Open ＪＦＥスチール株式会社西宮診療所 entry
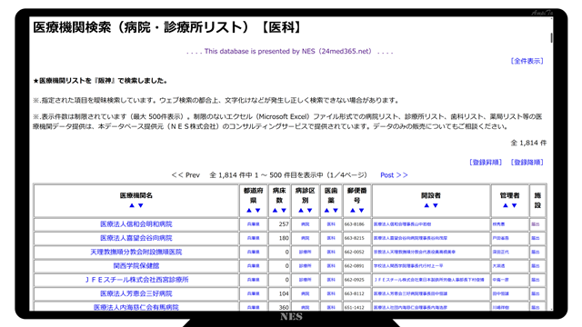Viewport: 582px width, 327px height. coord(136,280)
